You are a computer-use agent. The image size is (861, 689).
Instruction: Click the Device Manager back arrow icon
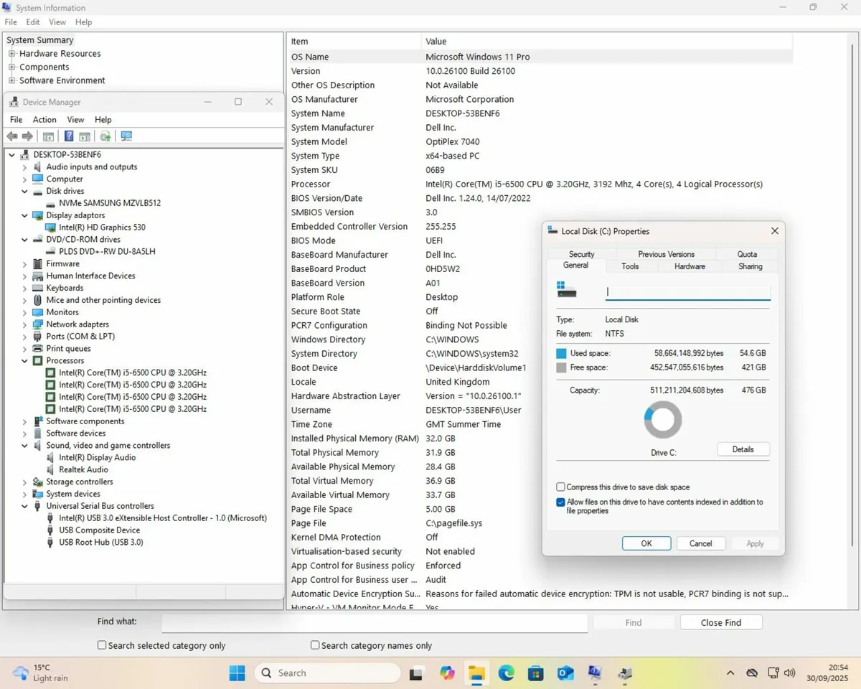12,136
